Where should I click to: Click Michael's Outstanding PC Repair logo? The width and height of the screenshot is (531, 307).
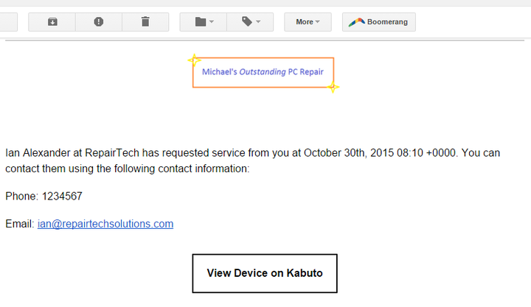tap(263, 72)
